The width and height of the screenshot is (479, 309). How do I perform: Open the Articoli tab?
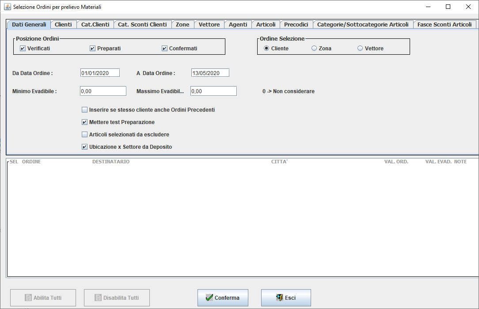pyautogui.click(x=266, y=25)
